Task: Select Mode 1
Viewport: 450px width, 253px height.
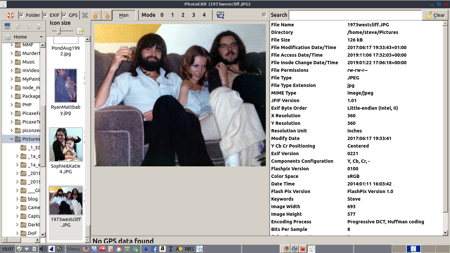Action: click(x=172, y=15)
